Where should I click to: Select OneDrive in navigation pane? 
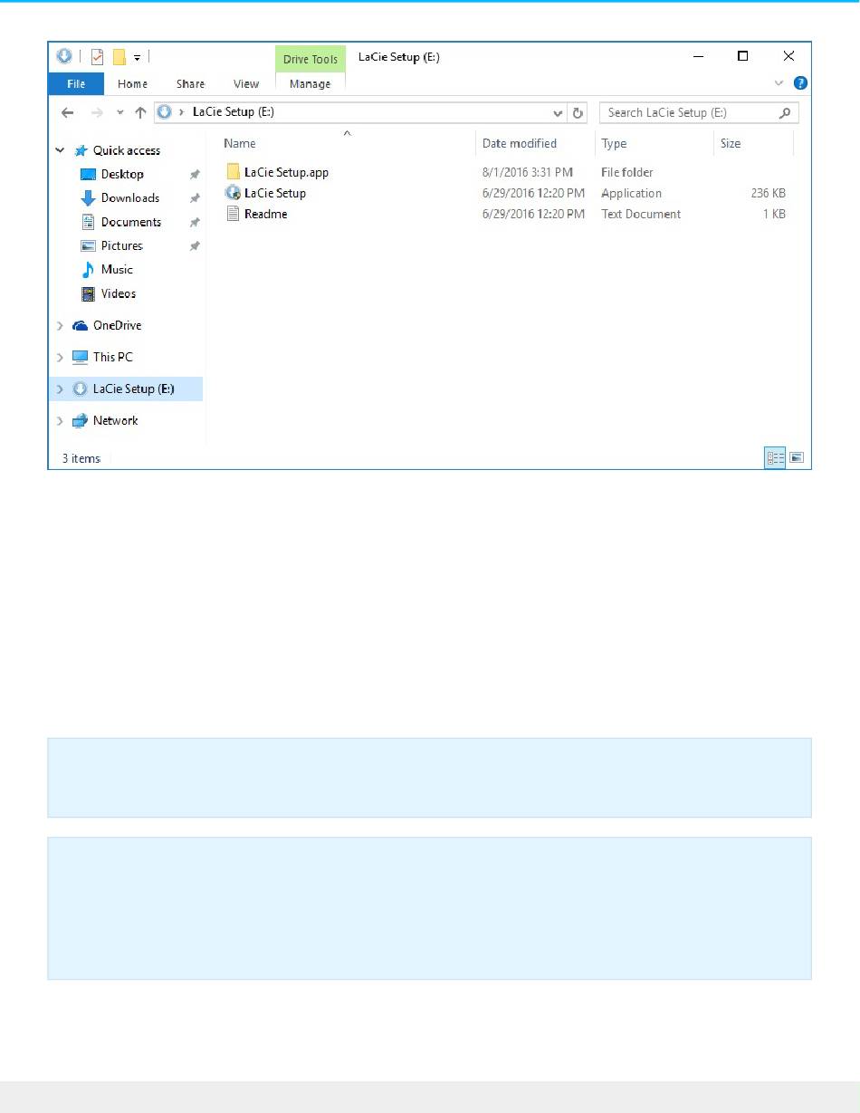(117, 325)
